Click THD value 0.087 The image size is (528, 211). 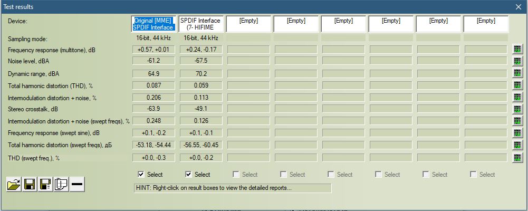pos(153,85)
